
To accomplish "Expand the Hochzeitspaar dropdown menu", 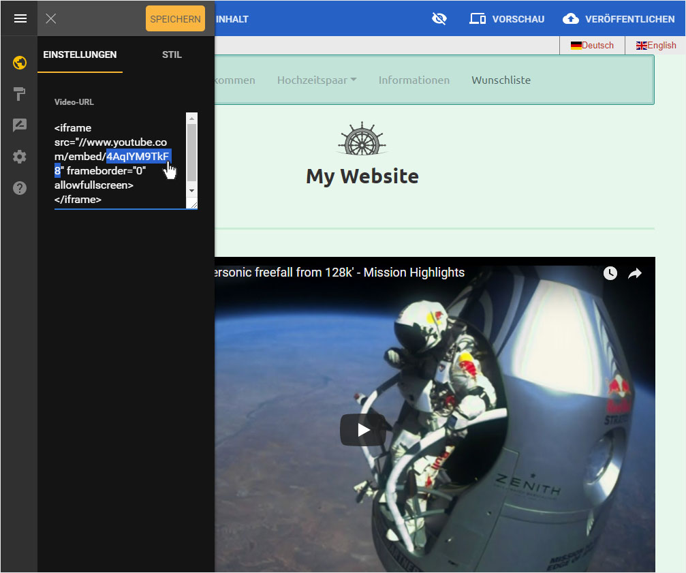I will pyautogui.click(x=317, y=80).
